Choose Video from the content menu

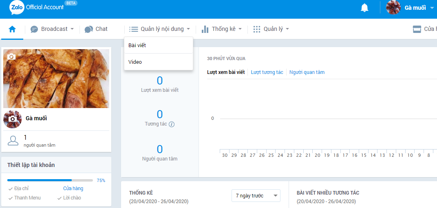(x=135, y=62)
